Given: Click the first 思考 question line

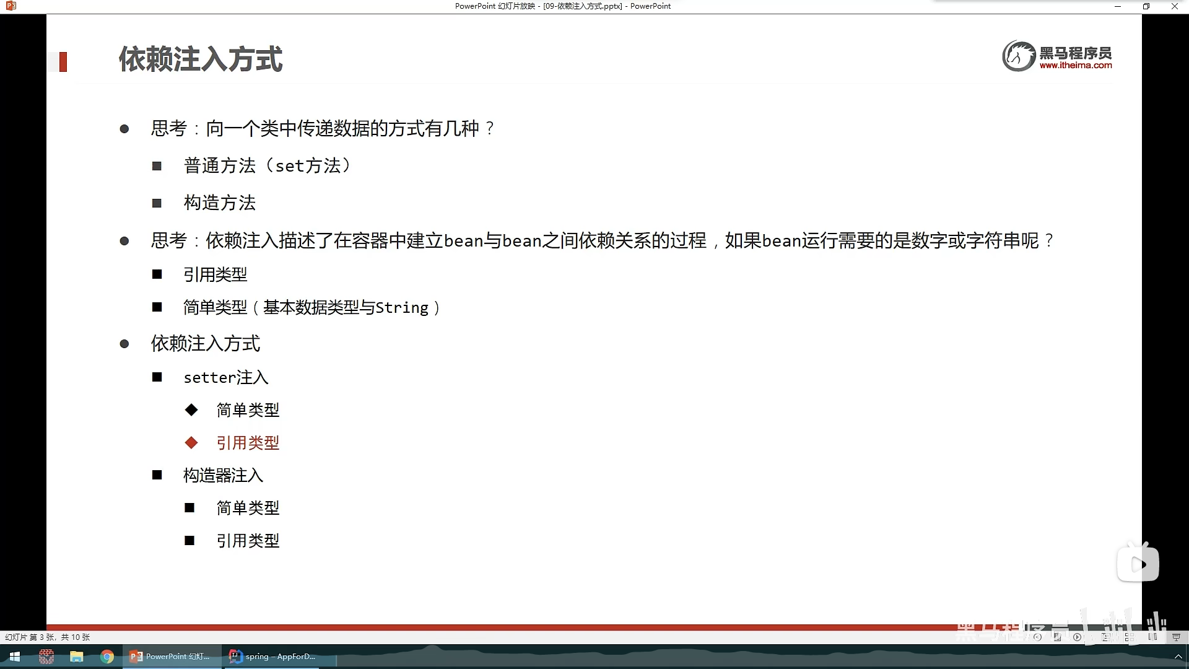Looking at the screenshot, I should click(323, 128).
